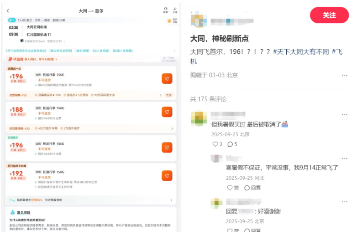This screenshot has width=357, height=235.
Task: Open the post author's avatar
Action: tap(198, 20)
